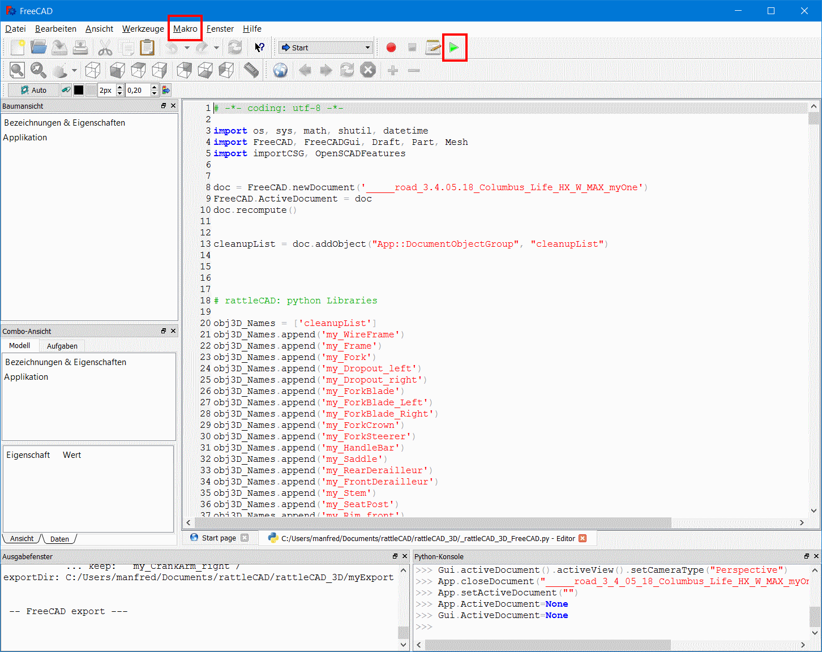Create a new document via toolbar icon
This screenshot has height=652, width=822.
(x=18, y=48)
